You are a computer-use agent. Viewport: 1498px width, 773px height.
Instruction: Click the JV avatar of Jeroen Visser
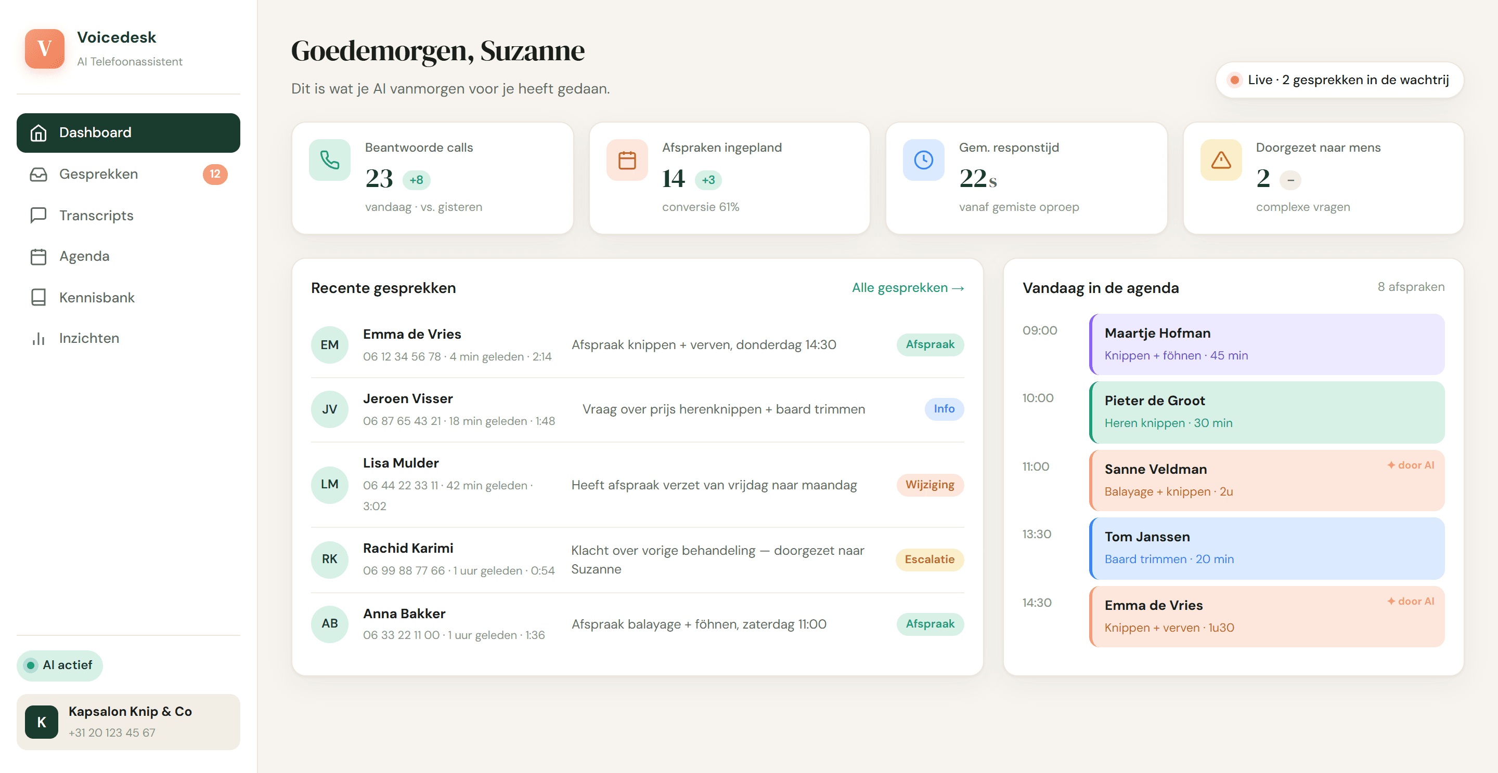(x=330, y=409)
